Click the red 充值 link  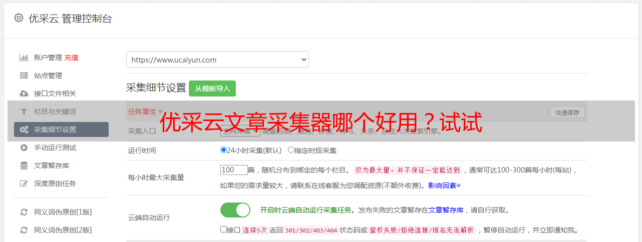pos(71,57)
